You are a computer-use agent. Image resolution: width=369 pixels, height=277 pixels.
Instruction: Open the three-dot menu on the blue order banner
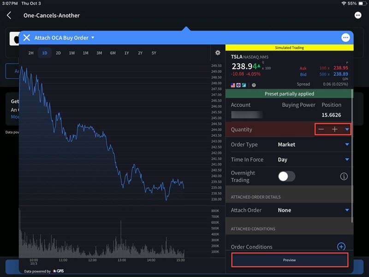[345, 37]
